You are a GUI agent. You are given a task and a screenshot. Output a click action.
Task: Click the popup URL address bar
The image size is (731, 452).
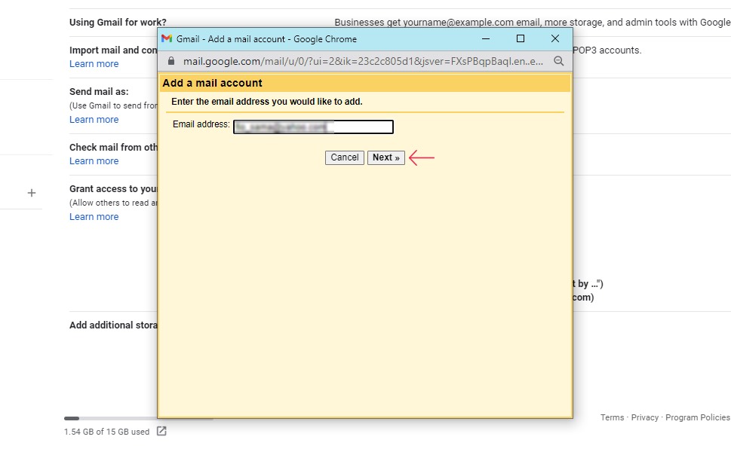pos(363,61)
